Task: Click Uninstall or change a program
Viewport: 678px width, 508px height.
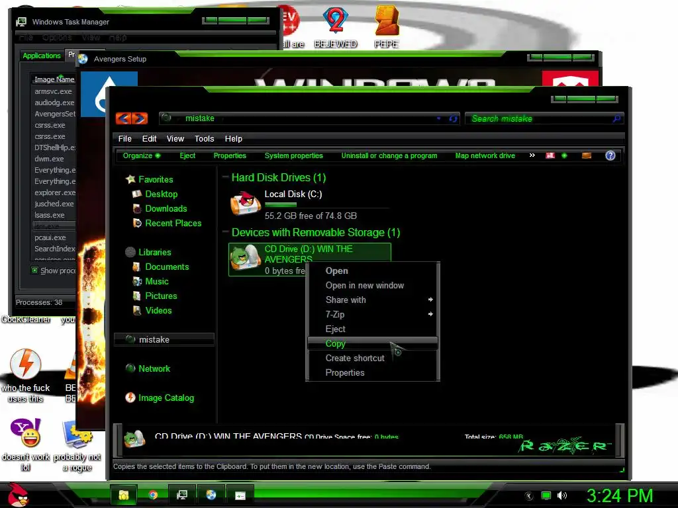Action: coord(389,155)
